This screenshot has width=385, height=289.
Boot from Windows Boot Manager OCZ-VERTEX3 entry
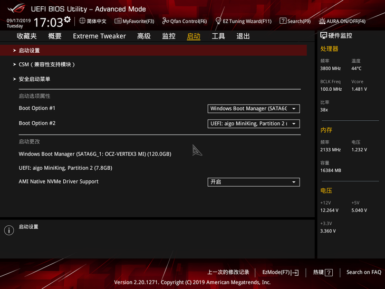[95, 154]
